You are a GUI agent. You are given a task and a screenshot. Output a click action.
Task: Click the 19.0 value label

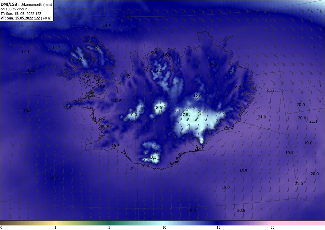click(308, 143)
